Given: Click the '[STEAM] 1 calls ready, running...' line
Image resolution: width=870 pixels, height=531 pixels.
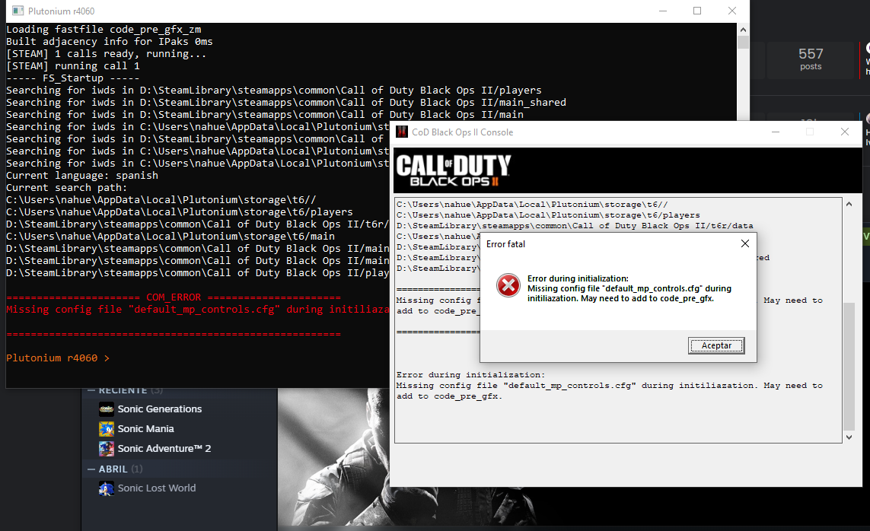Looking at the screenshot, I should [106, 54].
